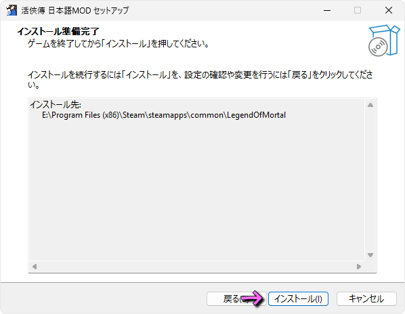Click the 活侠傳 日本語MOD セットアップ window title

75,10
